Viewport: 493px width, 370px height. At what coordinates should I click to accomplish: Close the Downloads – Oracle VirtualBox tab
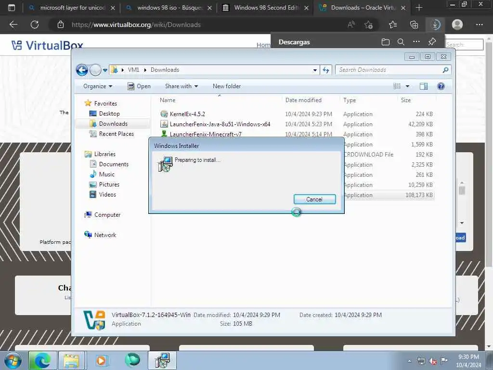coord(403,8)
